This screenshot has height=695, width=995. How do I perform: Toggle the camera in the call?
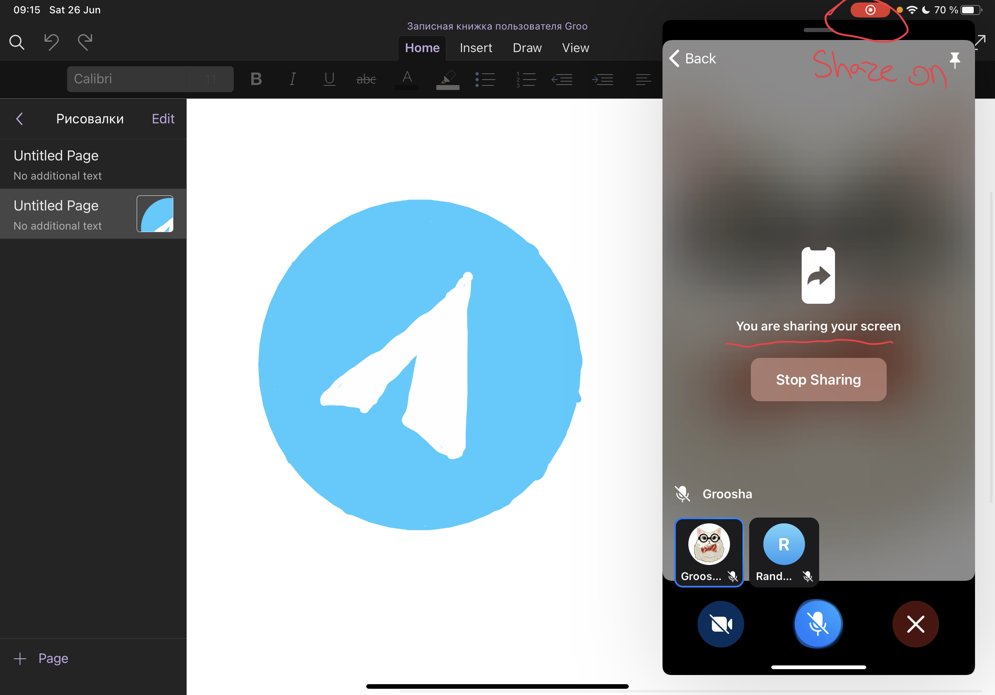[720, 624]
